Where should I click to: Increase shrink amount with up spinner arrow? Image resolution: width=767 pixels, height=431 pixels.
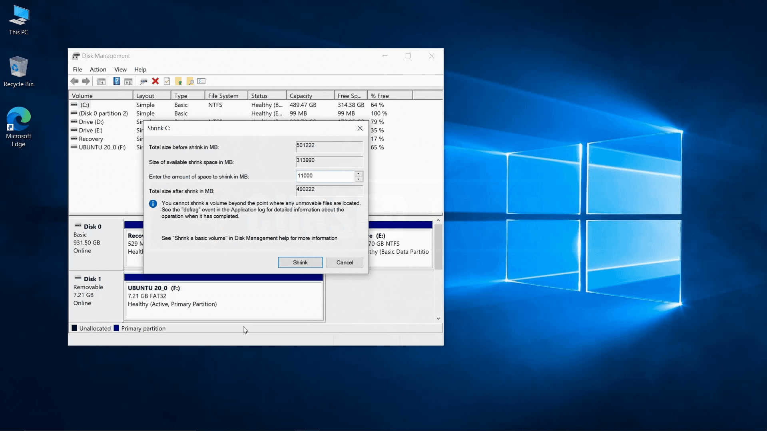[x=359, y=174]
